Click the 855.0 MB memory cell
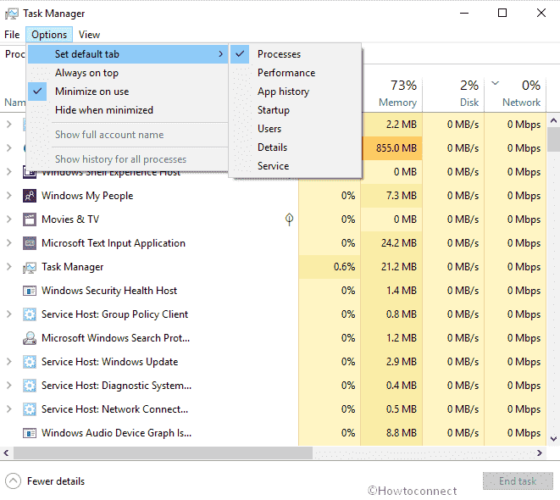The image size is (560, 500). [391, 148]
